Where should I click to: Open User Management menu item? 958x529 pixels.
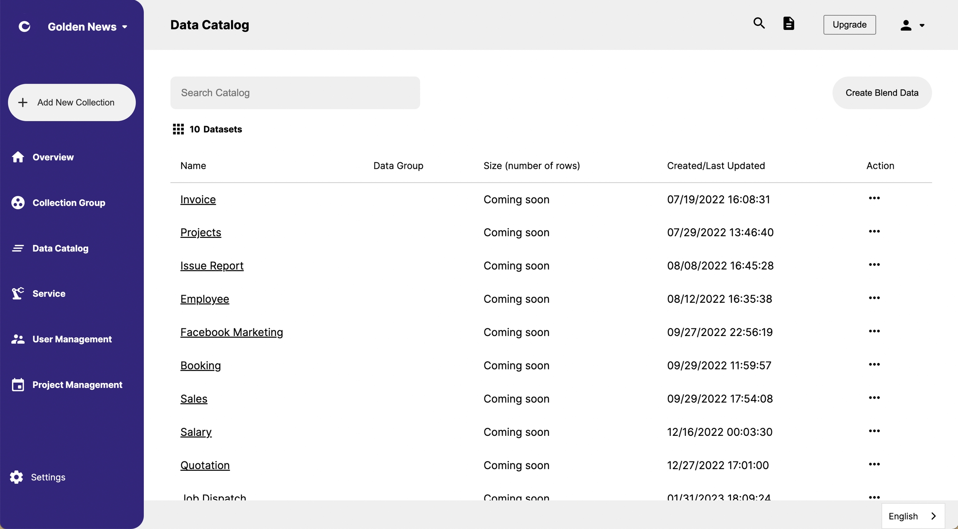pos(72,339)
